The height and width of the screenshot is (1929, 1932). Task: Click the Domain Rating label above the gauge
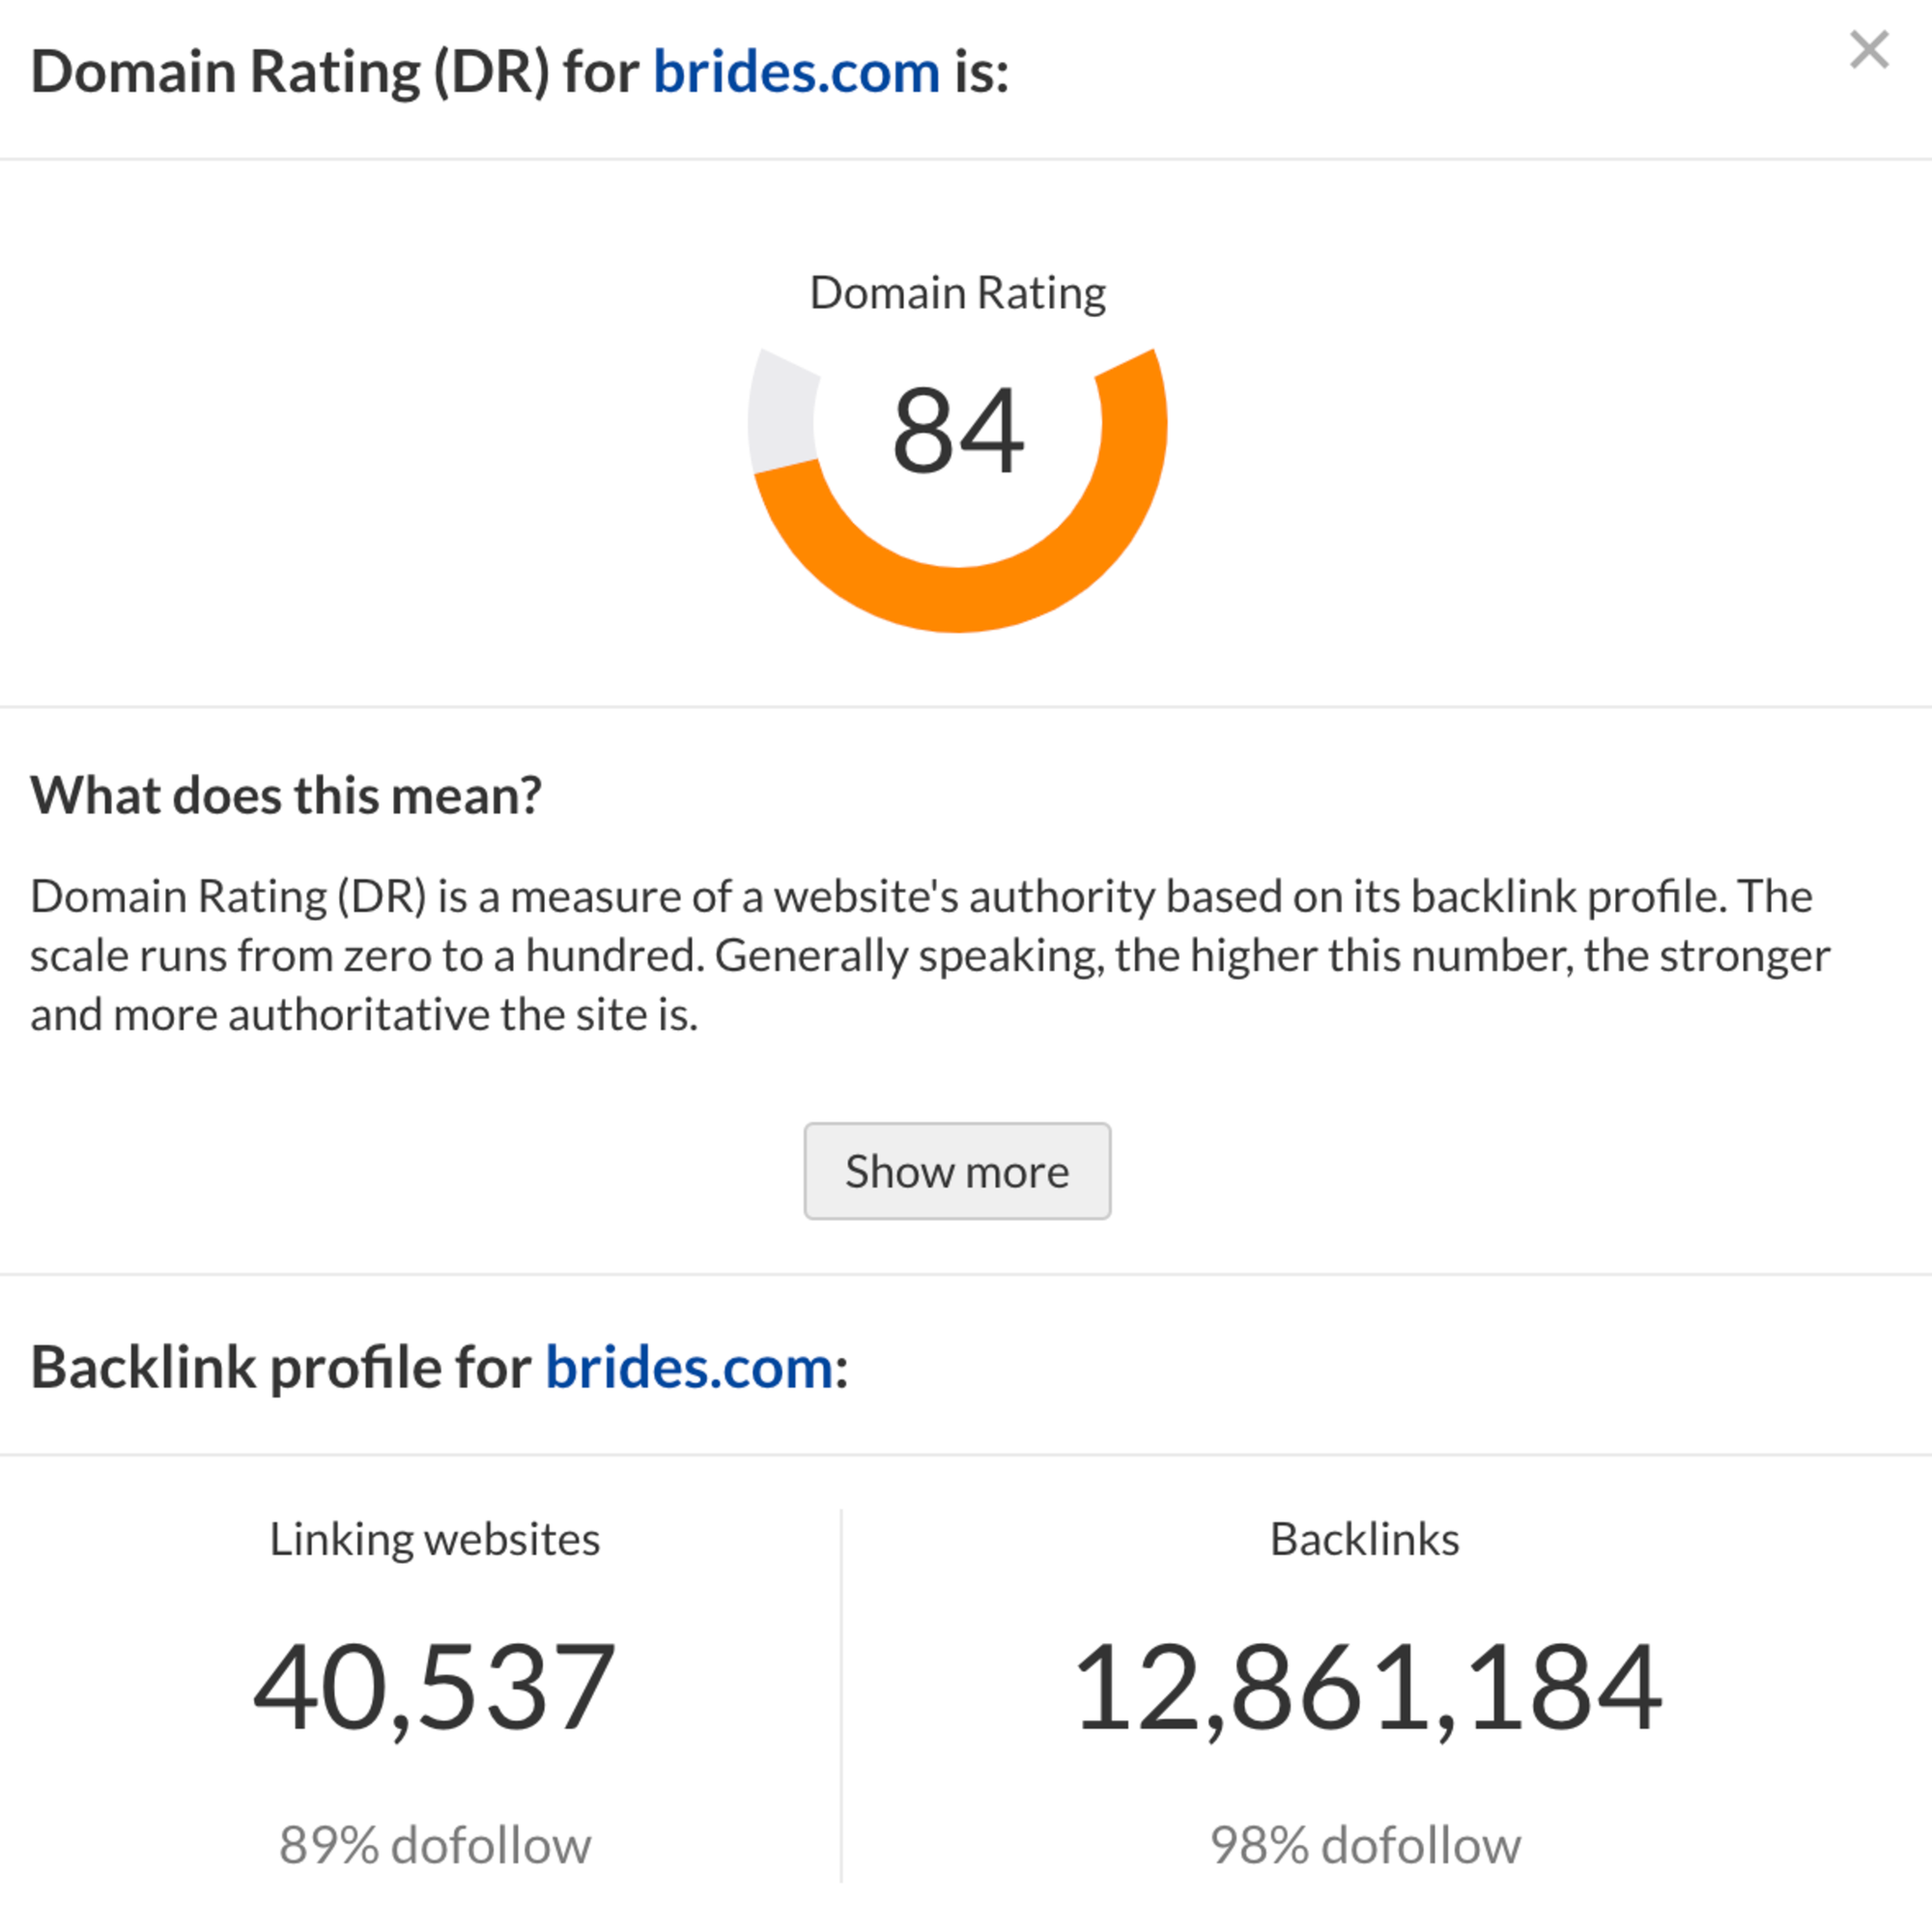point(957,293)
